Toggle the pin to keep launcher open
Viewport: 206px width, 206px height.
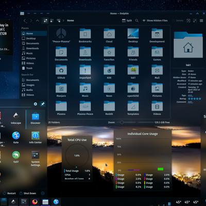(x=43, y=104)
